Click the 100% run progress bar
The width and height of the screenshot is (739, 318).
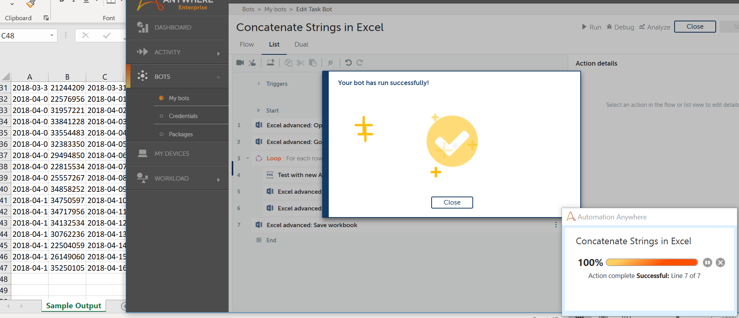click(652, 262)
